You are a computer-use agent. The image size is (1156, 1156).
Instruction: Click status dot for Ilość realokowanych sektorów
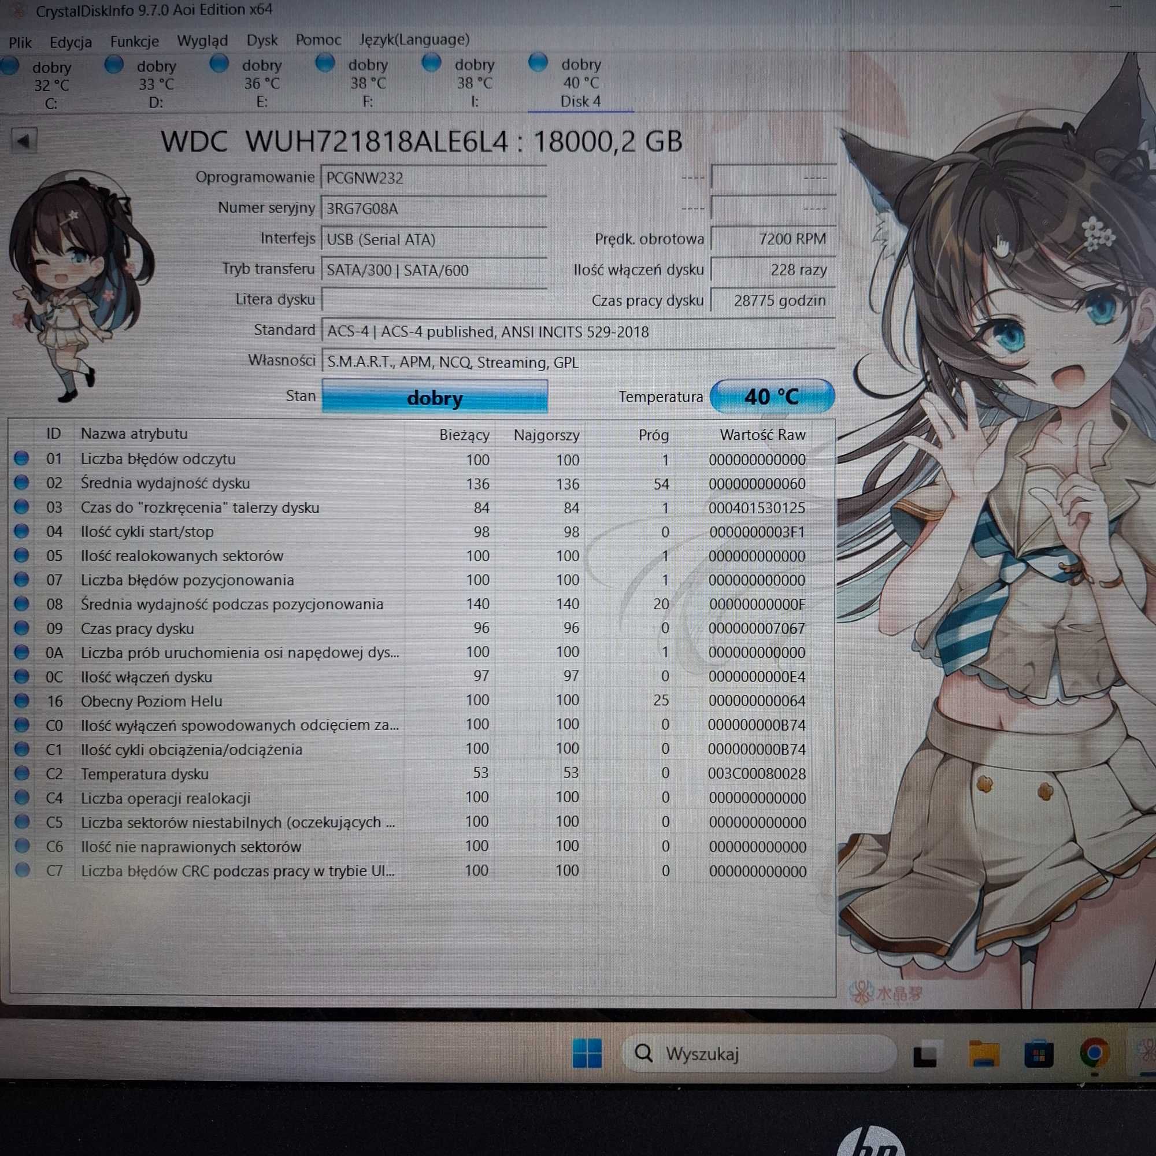pyautogui.click(x=21, y=555)
